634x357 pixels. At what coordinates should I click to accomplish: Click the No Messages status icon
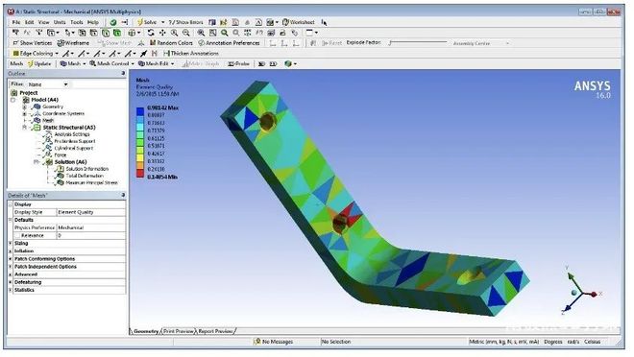point(257,342)
